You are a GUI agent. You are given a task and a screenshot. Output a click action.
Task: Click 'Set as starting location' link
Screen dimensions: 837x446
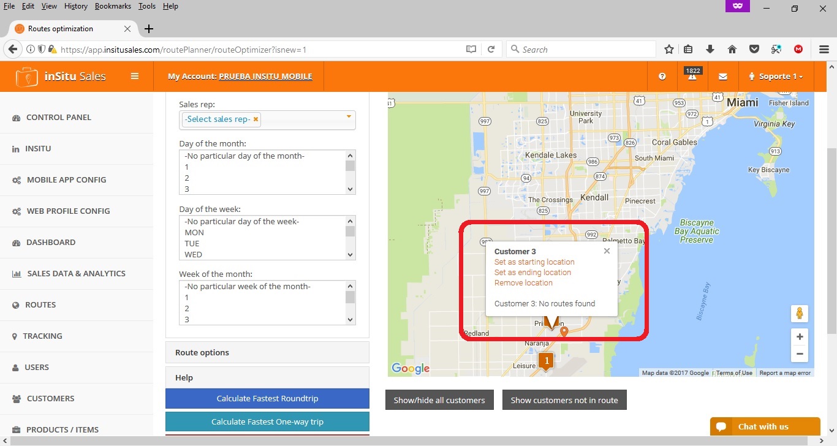tap(534, 262)
